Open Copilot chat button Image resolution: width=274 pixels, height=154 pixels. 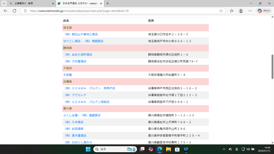click(264, 11)
